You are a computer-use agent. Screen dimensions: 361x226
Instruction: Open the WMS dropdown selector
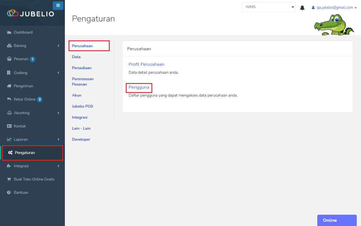click(x=269, y=7)
